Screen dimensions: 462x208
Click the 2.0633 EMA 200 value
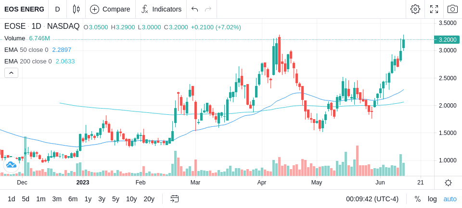[65, 61]
